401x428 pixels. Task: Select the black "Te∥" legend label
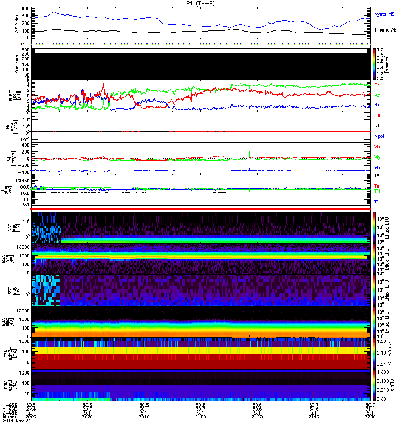(x=378, y=175)
